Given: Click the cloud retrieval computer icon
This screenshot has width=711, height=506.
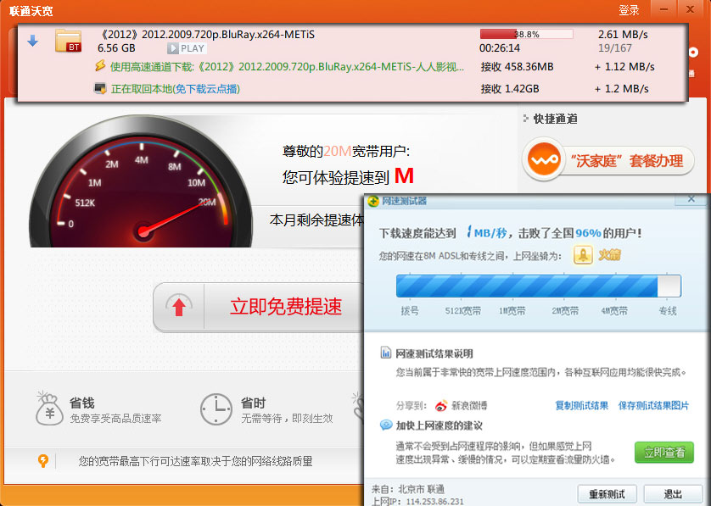Looking at the screenshot, I should pos(100,88).
